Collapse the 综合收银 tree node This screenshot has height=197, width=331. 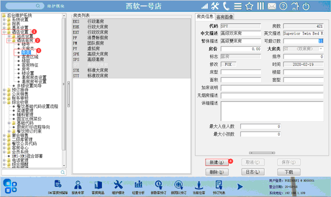pyautogui.click(x=4, y=102)
